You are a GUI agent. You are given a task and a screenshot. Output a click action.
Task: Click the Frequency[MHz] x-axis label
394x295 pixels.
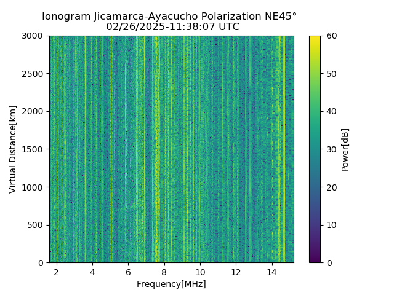171,284
